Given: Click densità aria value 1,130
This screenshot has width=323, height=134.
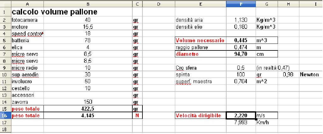Looking at the screenshot, I should [x=241, y=20].
